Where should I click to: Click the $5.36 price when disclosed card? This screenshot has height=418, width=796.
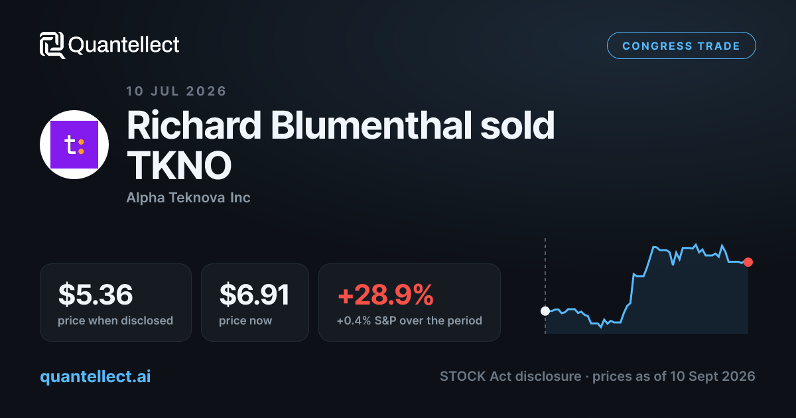(115, 303)
